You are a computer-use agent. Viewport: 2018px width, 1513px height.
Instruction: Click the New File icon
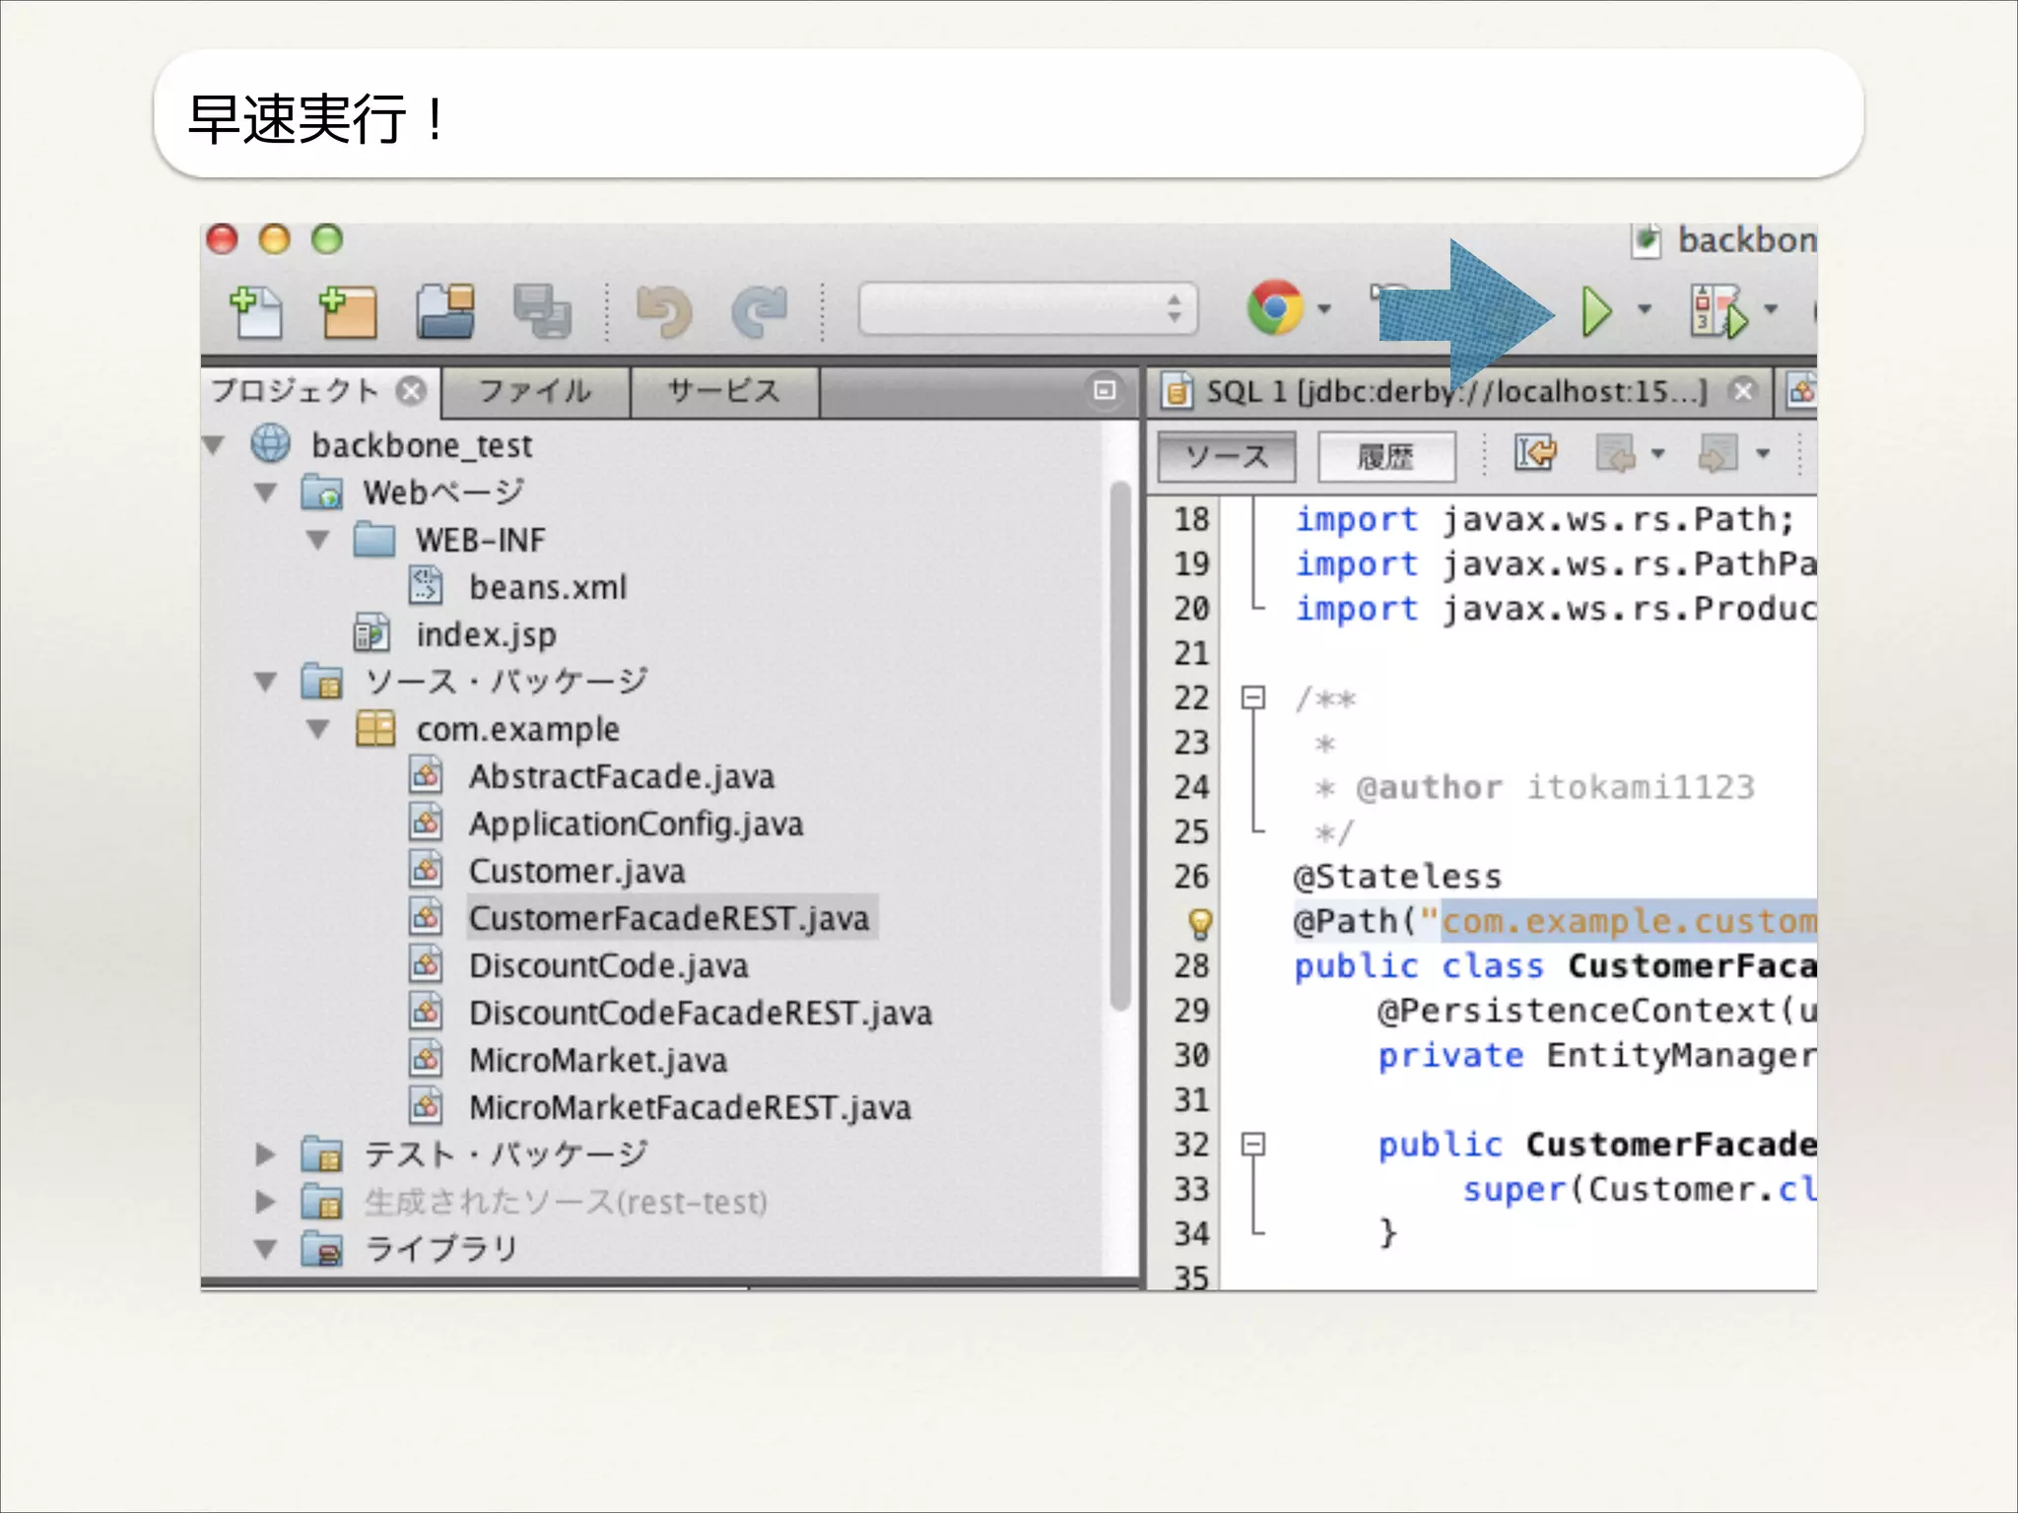pyautogui.click(x=256, y=312)
